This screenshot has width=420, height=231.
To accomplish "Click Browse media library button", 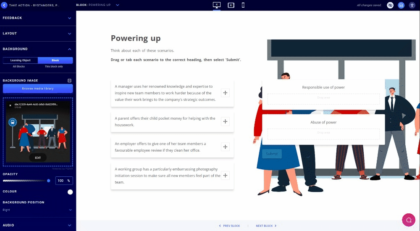I will [38, 89].
